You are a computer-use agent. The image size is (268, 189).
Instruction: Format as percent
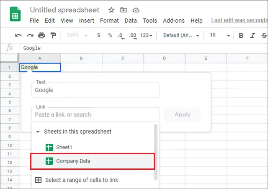pos(110,35)
